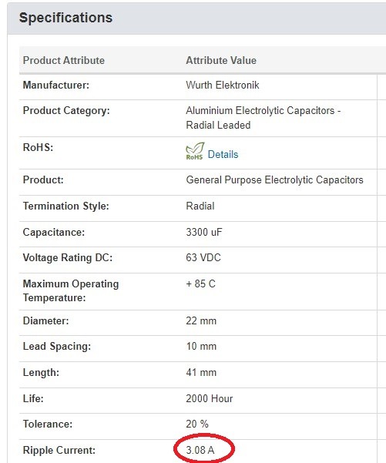Click the Wurth Elektronik manufacturer value

click(223, 85)
